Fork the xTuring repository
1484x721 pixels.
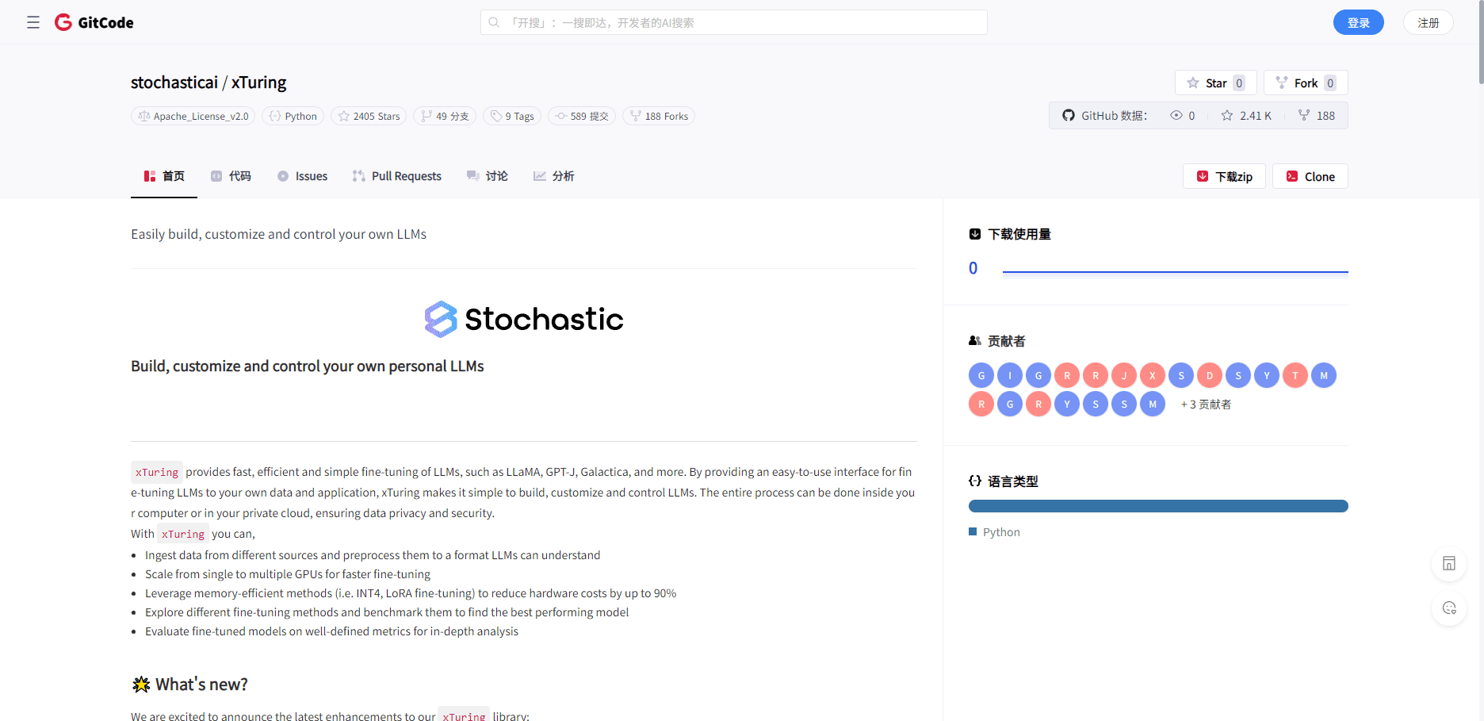[1305, 83]
